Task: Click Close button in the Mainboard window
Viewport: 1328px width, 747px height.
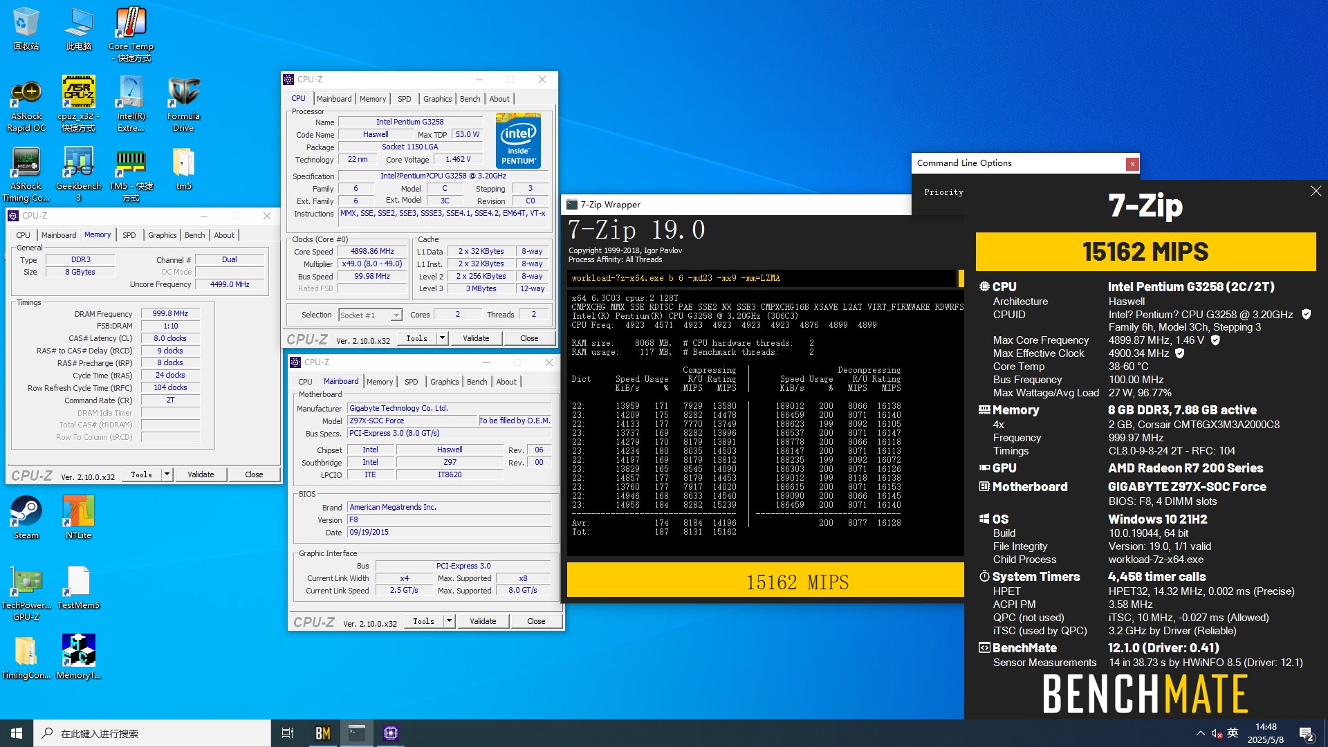Action: [x=536, y=621]
